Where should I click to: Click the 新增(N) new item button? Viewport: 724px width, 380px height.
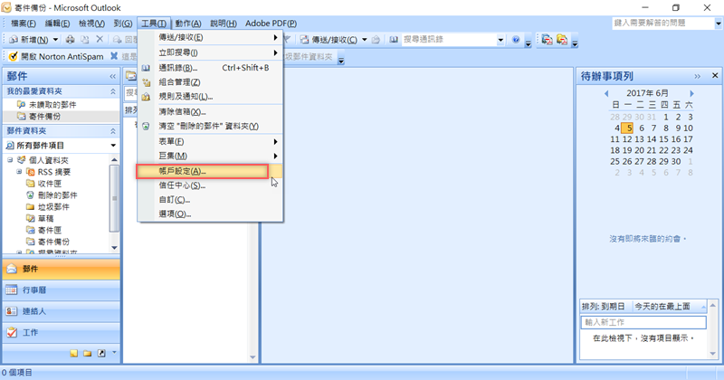coord(31,40)
